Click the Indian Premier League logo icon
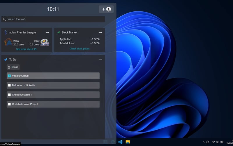The width and height of the screenshot is (233, 146). (x=6, y=32)
